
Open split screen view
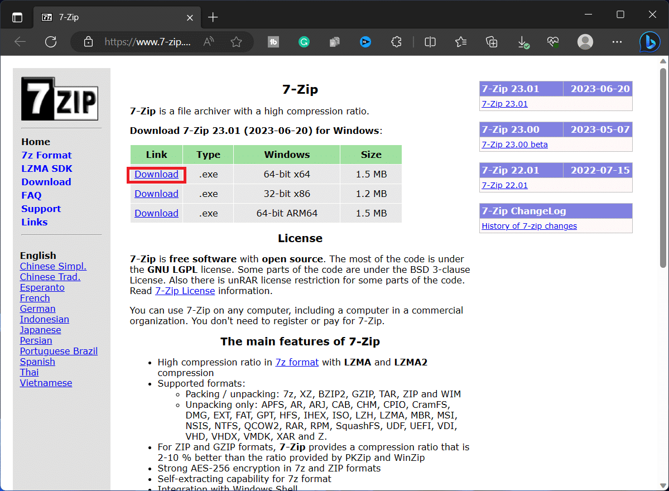[x=430, y=42]
